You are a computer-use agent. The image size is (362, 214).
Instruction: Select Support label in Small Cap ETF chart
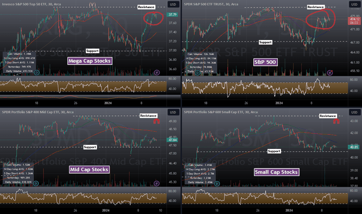point(274,151)
